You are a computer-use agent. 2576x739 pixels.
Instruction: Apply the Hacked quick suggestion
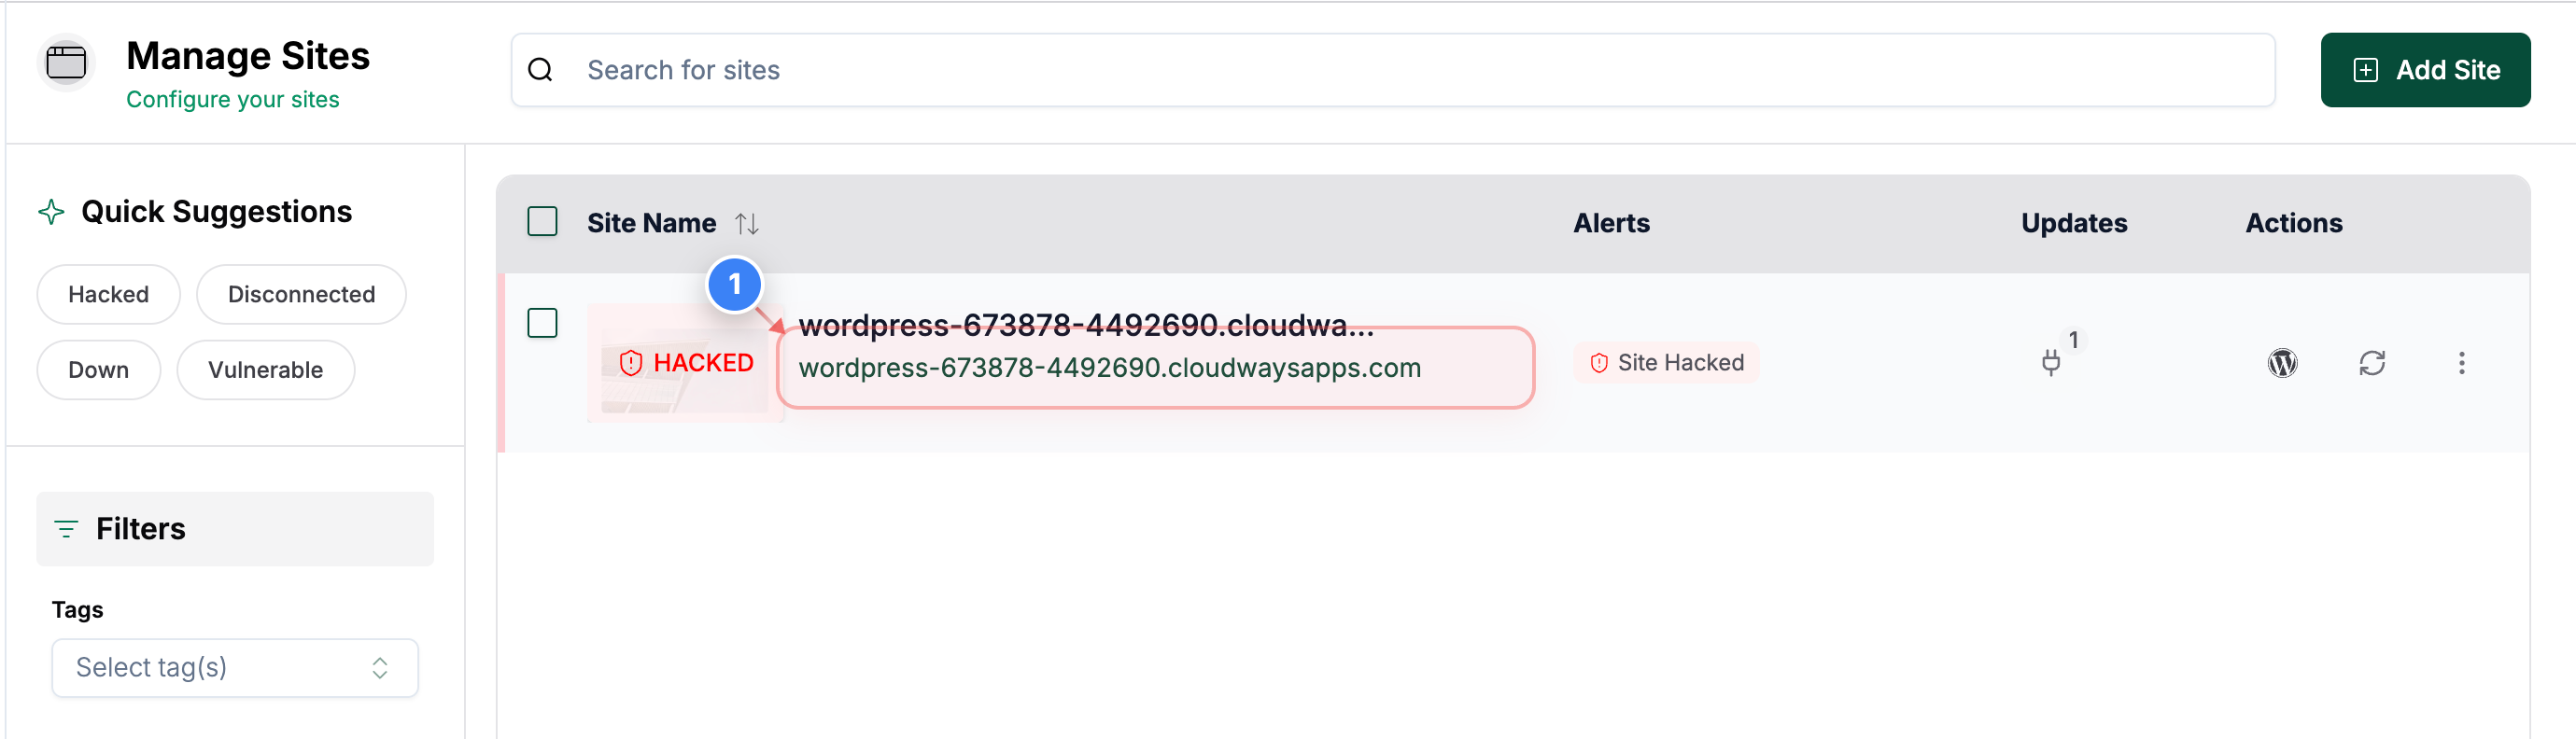tap(109, 294)
